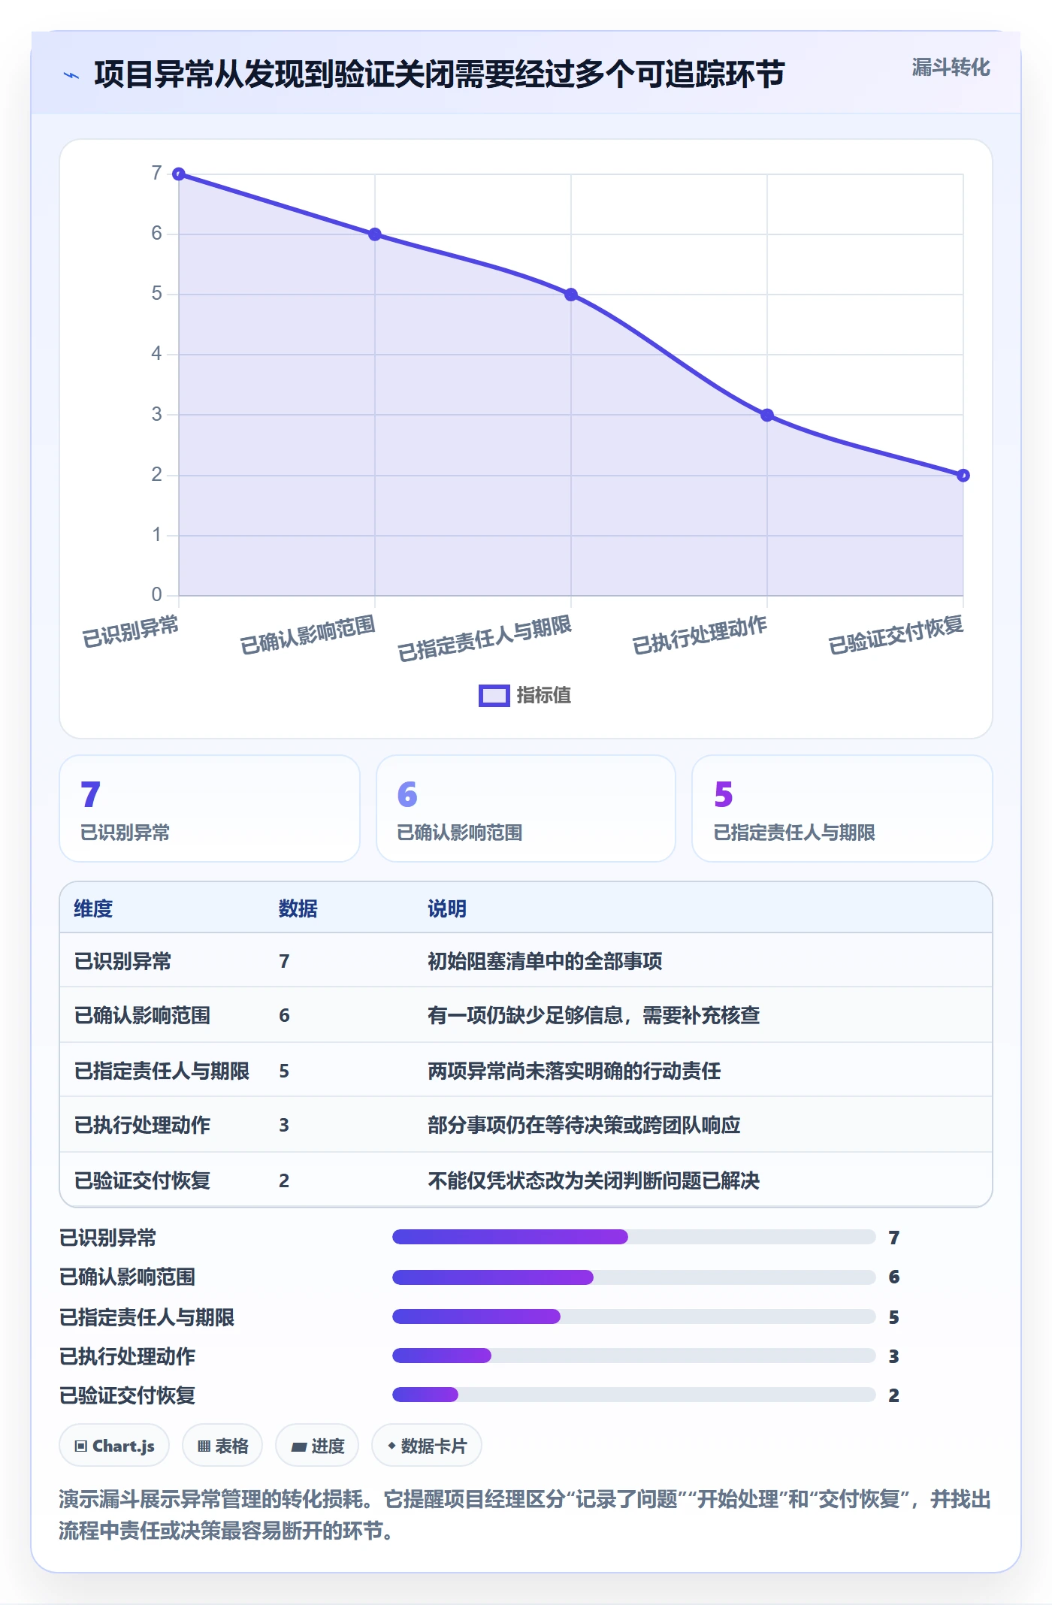Select the chart point for 已识别异常 at 7
Screen dimensions: 1052x1605
click(179, 174)
